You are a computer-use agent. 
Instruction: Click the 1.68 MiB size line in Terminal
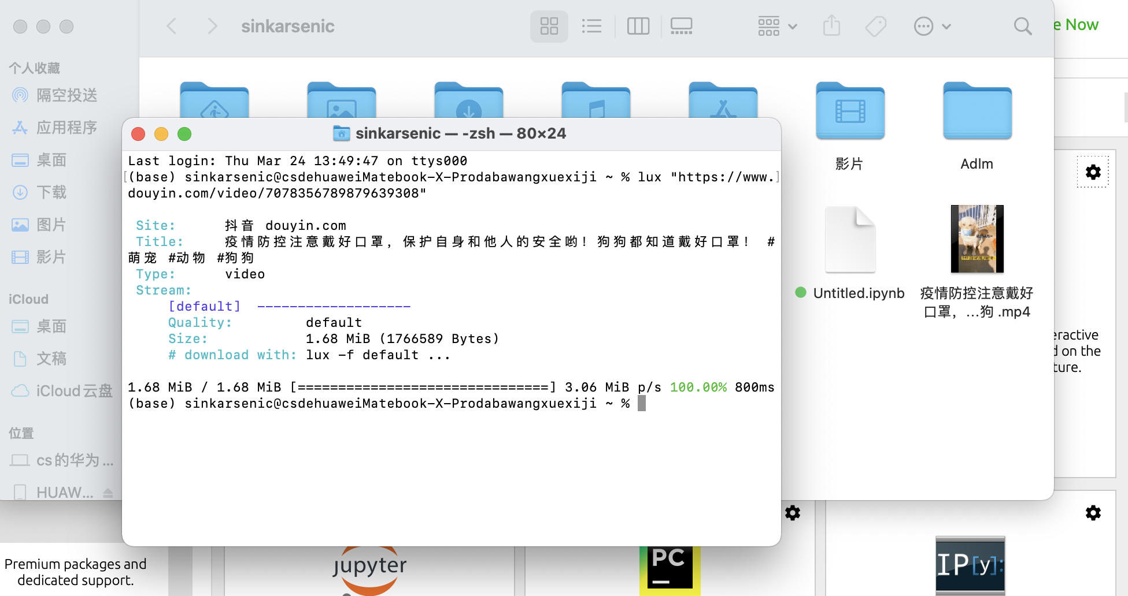point(402,339)
